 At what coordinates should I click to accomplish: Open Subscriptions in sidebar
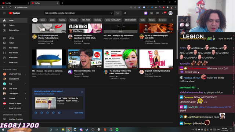(x=14, y=30)
